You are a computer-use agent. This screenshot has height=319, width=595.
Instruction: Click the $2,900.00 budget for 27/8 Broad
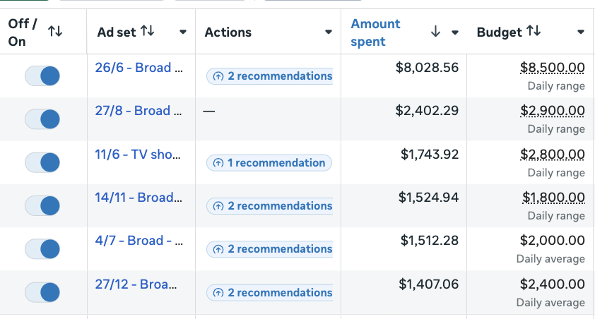[x=552, y=111]
